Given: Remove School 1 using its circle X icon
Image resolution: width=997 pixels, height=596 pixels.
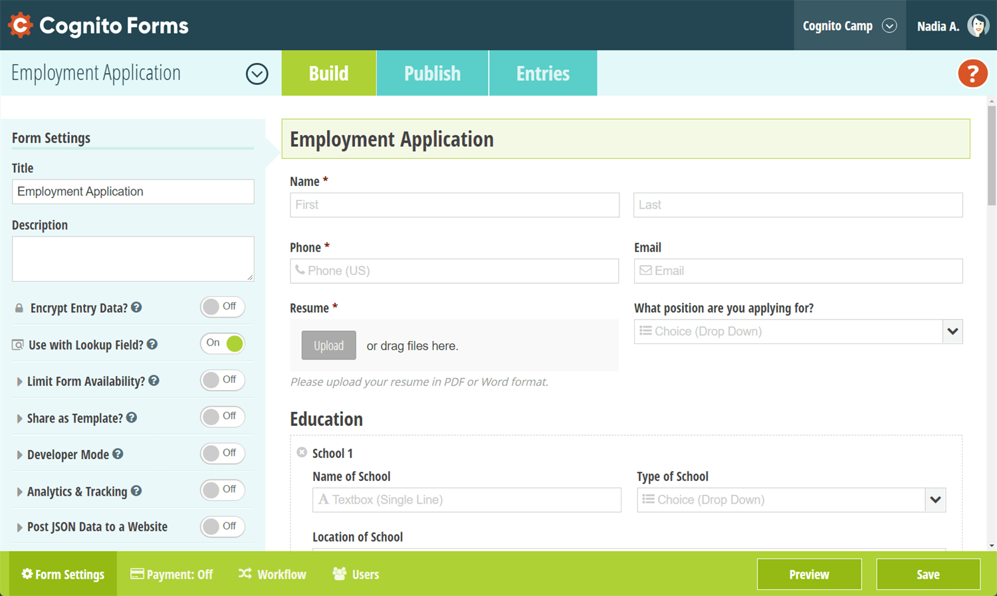Looking at the screenshot, I should tap(302, 452).
